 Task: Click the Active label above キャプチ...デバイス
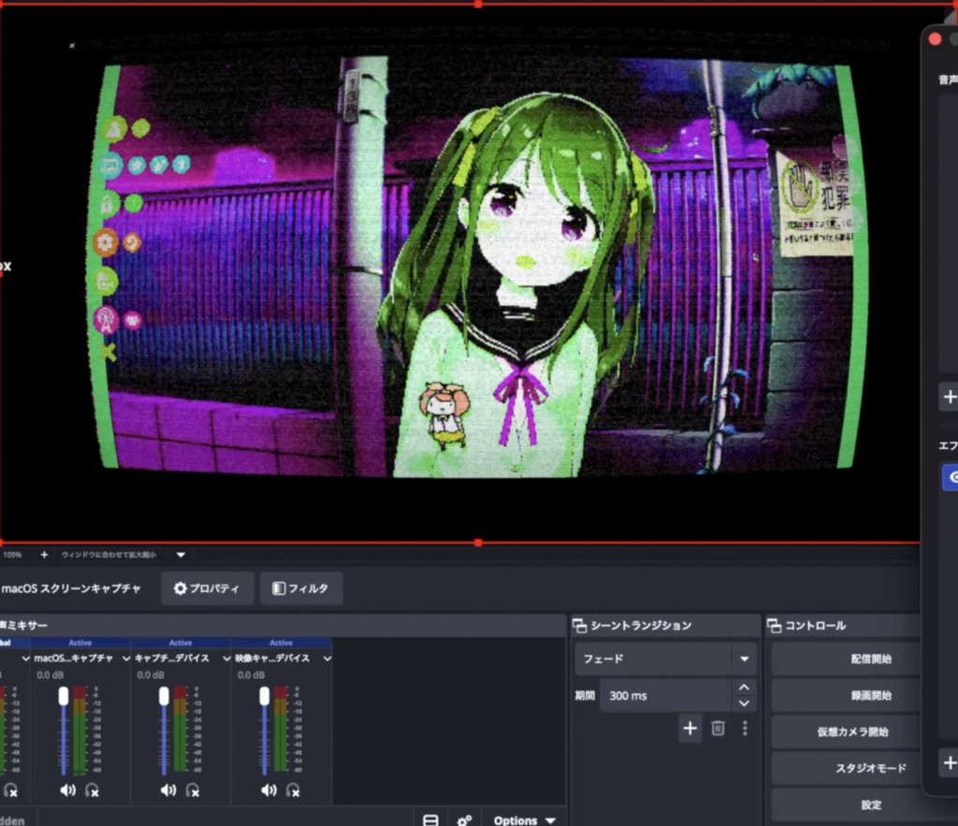tap(181, 643)
